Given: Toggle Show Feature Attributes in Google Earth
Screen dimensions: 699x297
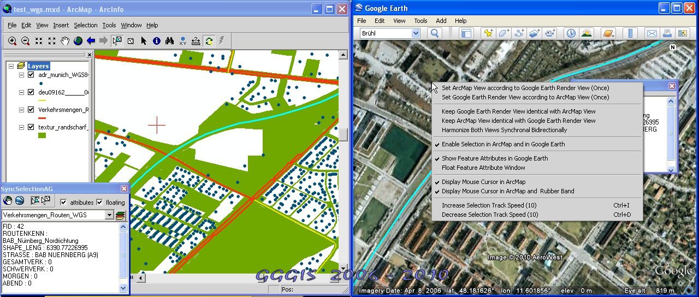Looking at the screenshot, I should click(495, 158).
